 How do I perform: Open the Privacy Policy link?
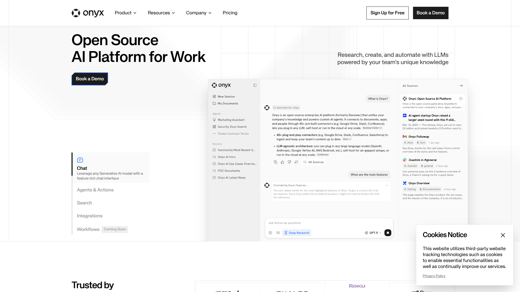(434, 276)
